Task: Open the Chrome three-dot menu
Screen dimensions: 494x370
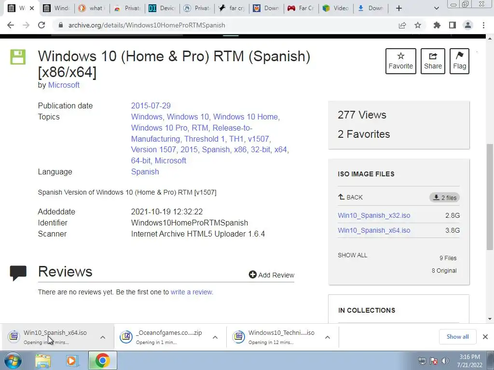Action: click(483, 25)
